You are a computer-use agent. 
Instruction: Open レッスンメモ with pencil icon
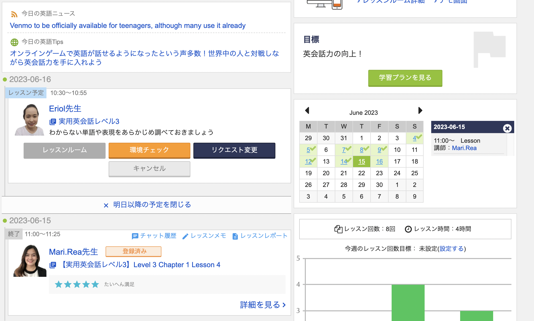pos(204,236)
